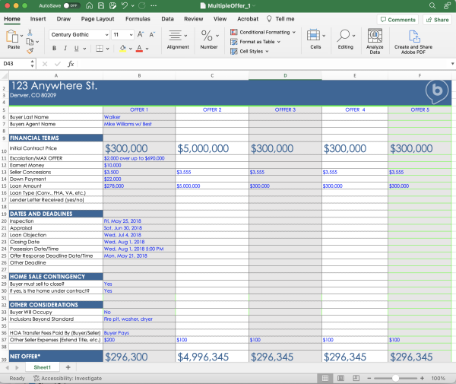456x384 pixels.
Task: Toggle Bold formatting
Action: [x=54, y=49]
